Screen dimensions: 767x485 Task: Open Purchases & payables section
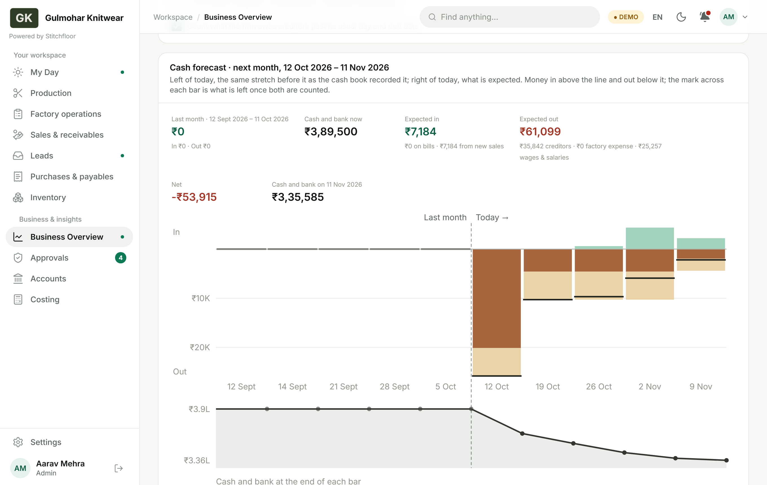point(69,177)
